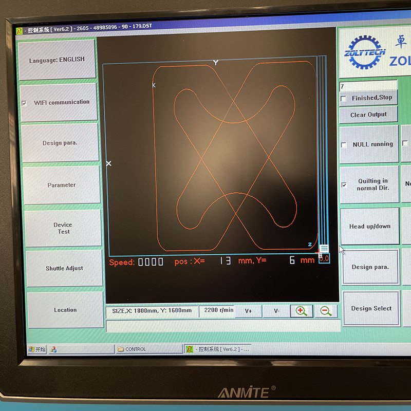The image size is (411, 411).
Task: Switch language via Language: ENGLISH button
Action: (57, 60)
